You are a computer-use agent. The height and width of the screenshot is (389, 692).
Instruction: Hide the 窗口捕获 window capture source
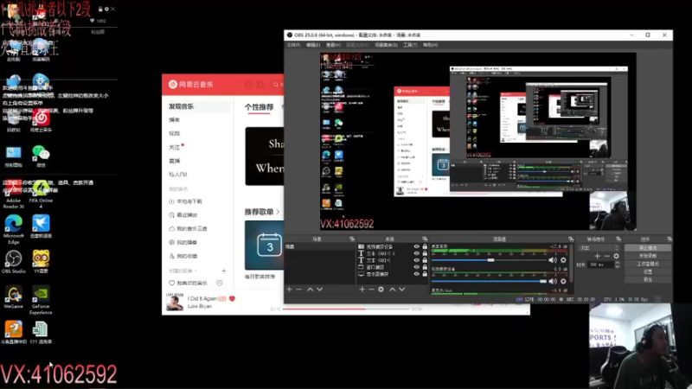(416, 267)
